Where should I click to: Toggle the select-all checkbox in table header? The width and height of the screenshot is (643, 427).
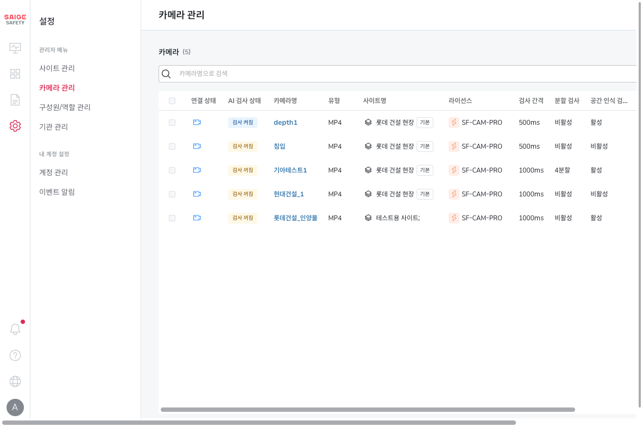pyautogui.click(x=172, y=101)
